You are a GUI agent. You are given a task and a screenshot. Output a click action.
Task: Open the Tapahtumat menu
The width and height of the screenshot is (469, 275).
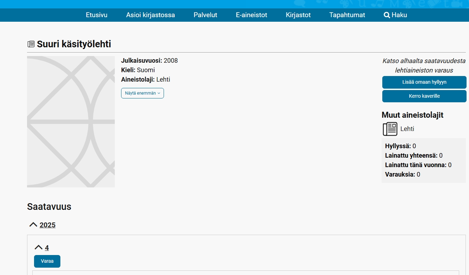347,15
